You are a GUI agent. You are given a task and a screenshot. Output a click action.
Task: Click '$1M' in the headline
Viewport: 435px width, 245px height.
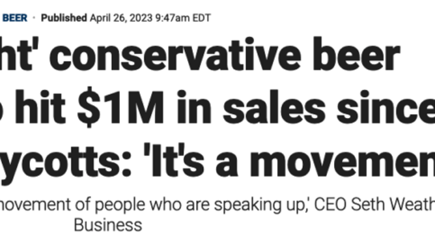coord(120,107)
